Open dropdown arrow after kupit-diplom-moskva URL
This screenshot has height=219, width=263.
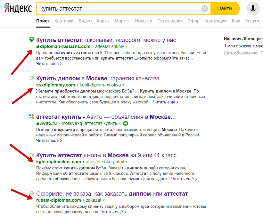click(x=123, y=85)
